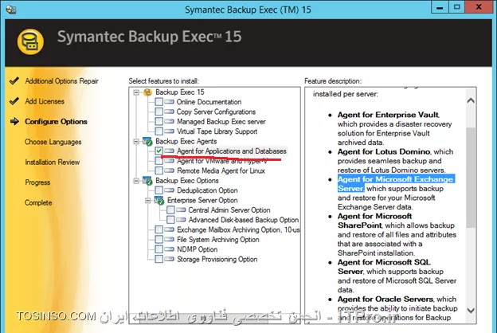Collapse the Backup Exec Agents node
The image size is (497, 333).
[136, 142]
